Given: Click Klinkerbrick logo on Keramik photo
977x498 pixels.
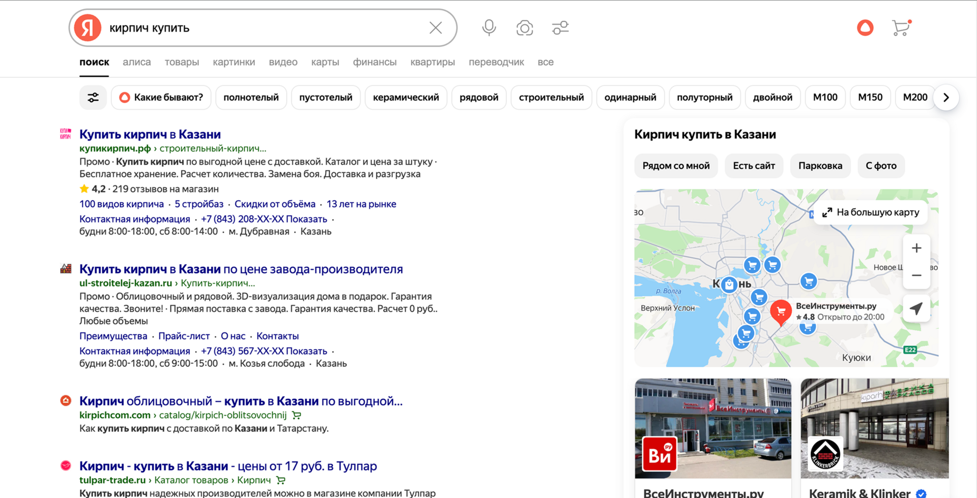Looking at the screenshot, I should point(825,454).
